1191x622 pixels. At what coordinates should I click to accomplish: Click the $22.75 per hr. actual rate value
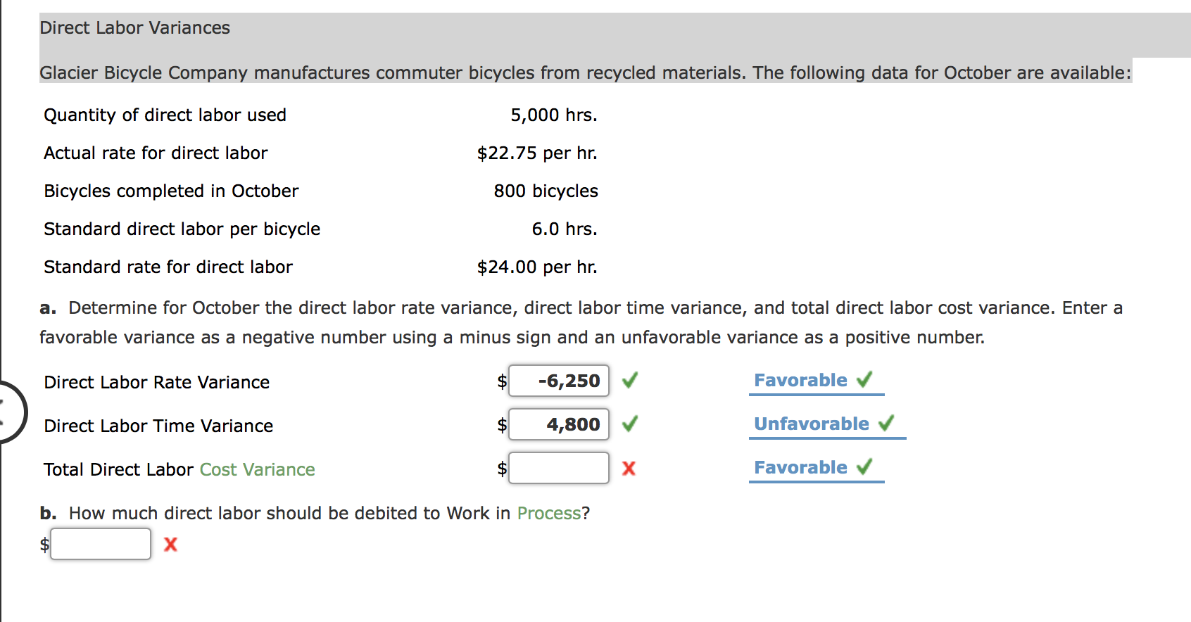point(536,153)
